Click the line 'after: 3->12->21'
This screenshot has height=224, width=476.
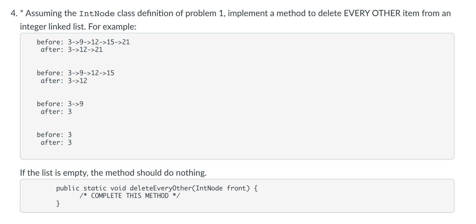tap(72, 50)
